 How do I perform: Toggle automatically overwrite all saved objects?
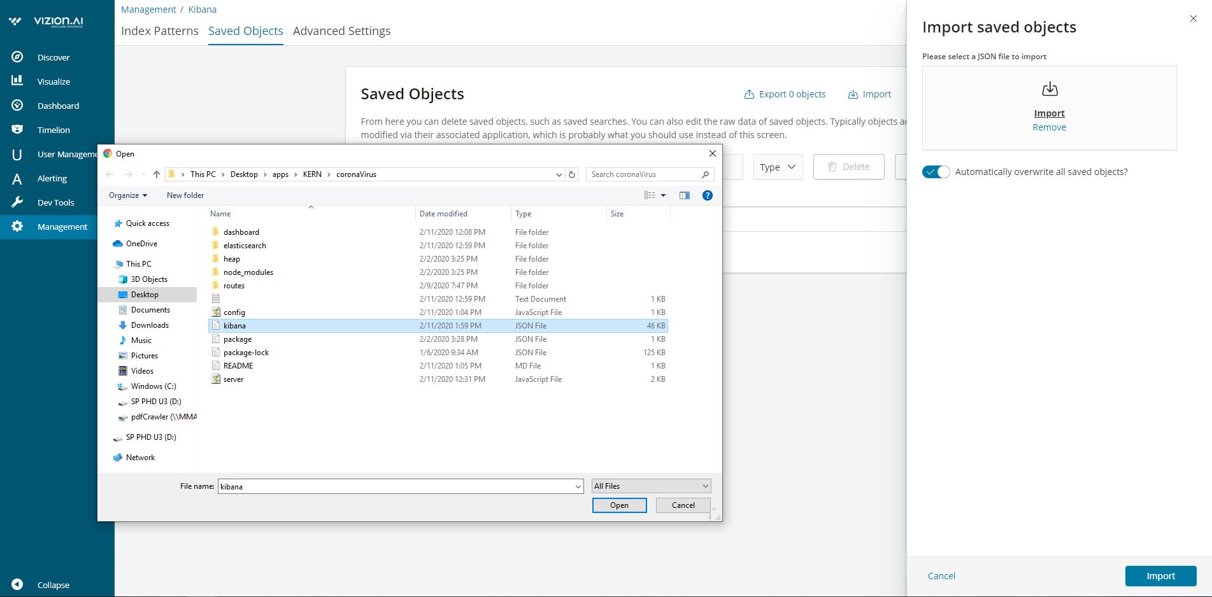pos(936,172)
